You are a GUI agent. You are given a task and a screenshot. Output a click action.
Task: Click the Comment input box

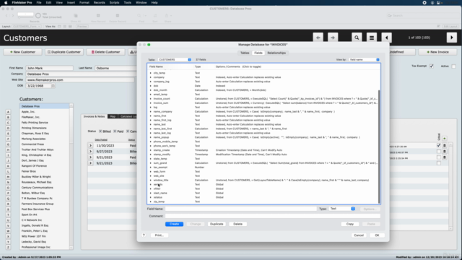pos(273,216)
